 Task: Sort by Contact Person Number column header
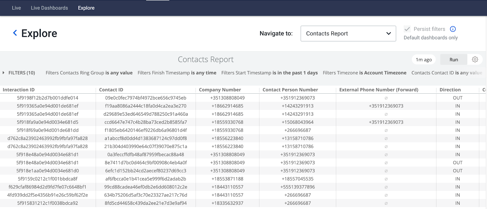[x=290, y=90]
